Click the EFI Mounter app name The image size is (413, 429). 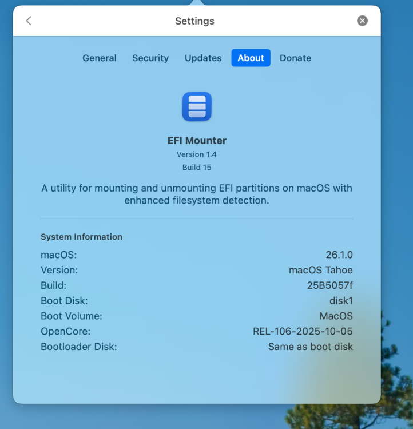point(197,141)
